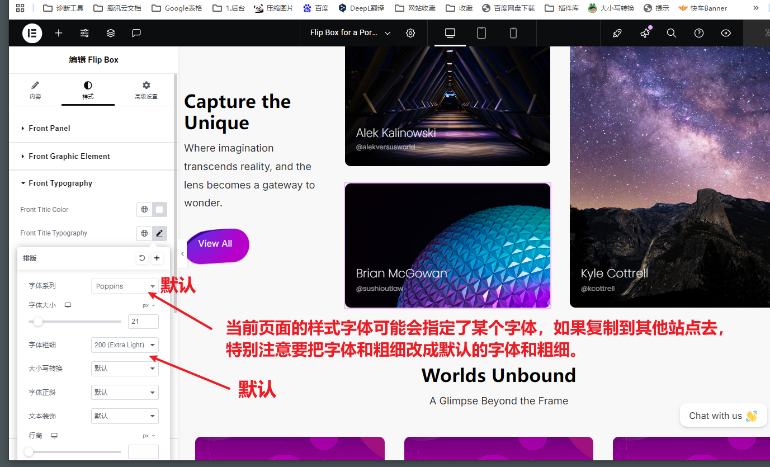Add a new element with plus icon
This screenshot has width=770, height=467.
click(x=59, y=34)
